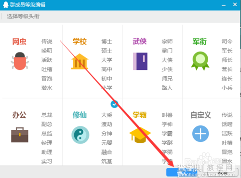Toggle the blue checkmark on 修仙 theme

(x=114, y=104)
